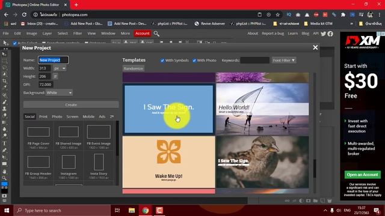Open the File menu

[5, 34]
